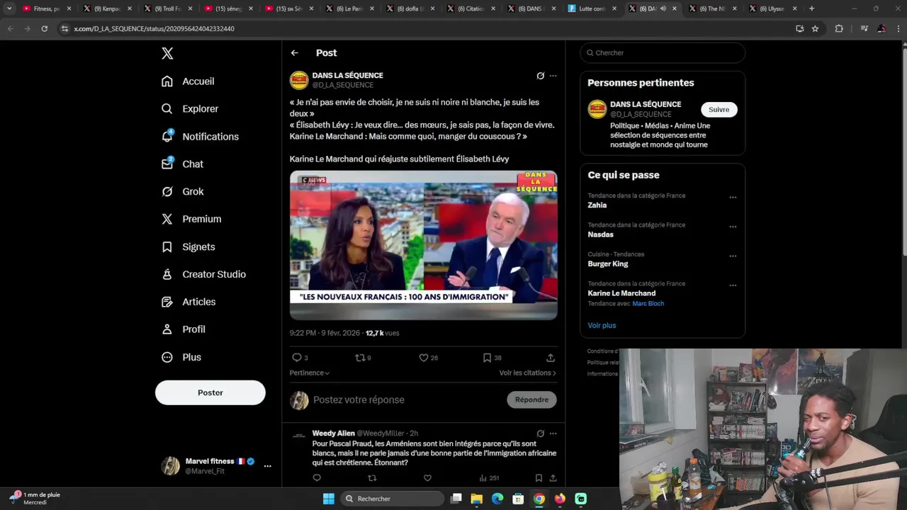Screen dimensions: 907x510
Task: Open the Chat section
Action: click(x=182, y=164)
